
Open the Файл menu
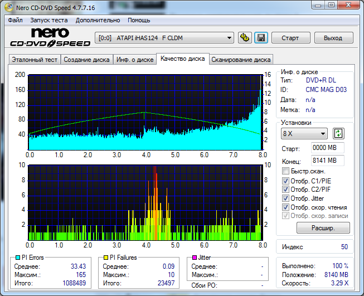pyautogui.click(x=15, y=20)
